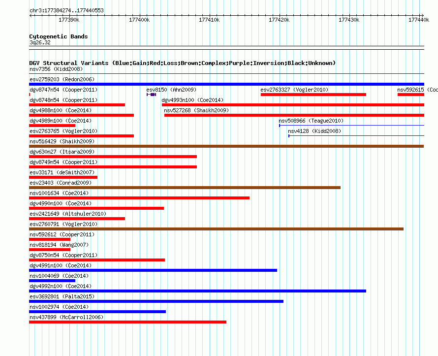Select the esv33171 red loss bar
Image resolution: width=438 pixels, height=356 pixels.
(x=63, y=177)
